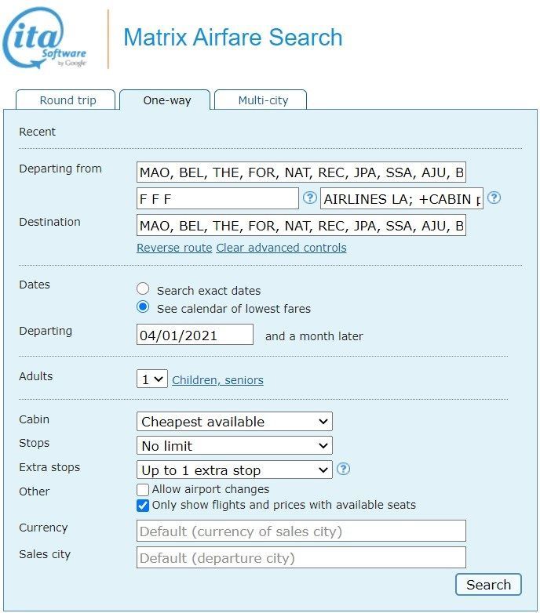Viewport: 540px width, 613px height.
Task: Enable Allow airport changes checkbox
Action: pyautogui.click(x=143, y=489)
